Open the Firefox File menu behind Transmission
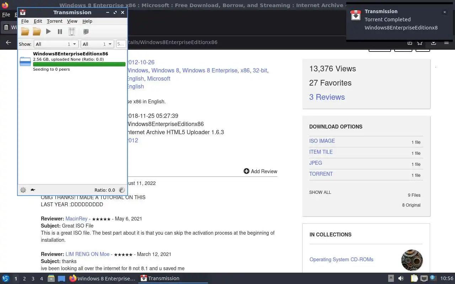 pos(6,15)
